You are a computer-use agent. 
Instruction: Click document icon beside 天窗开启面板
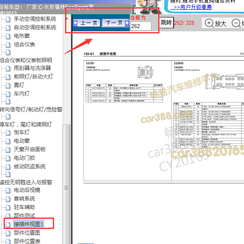(8, 150)
